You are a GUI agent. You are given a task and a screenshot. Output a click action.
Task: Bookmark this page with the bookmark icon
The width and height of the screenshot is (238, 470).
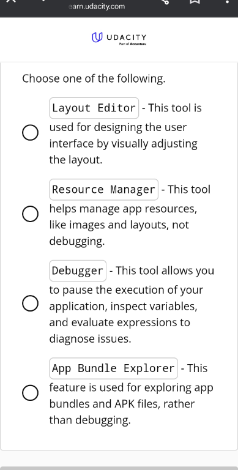pos(195,1)
